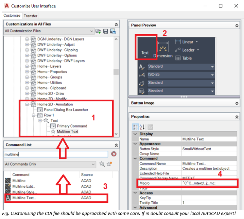The height and width of the screenshot is (219, 244).
Task: Click the Macro value field
Action: pos(209,183)
